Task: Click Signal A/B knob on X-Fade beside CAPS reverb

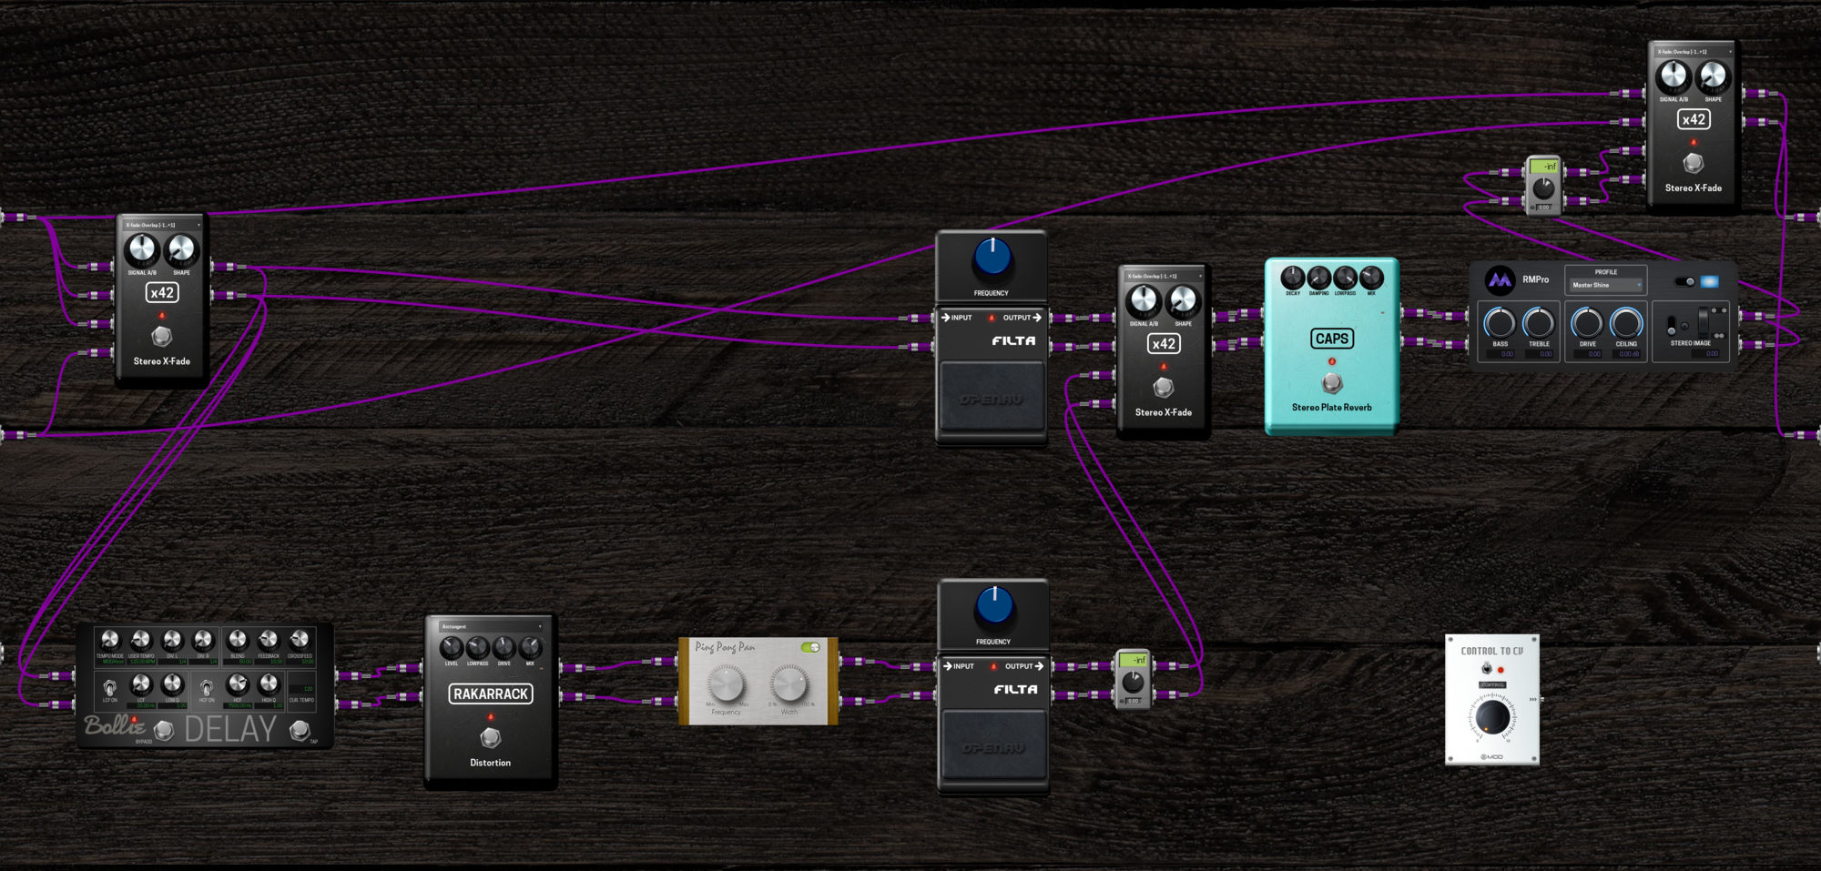Action: click(1144, 300)
